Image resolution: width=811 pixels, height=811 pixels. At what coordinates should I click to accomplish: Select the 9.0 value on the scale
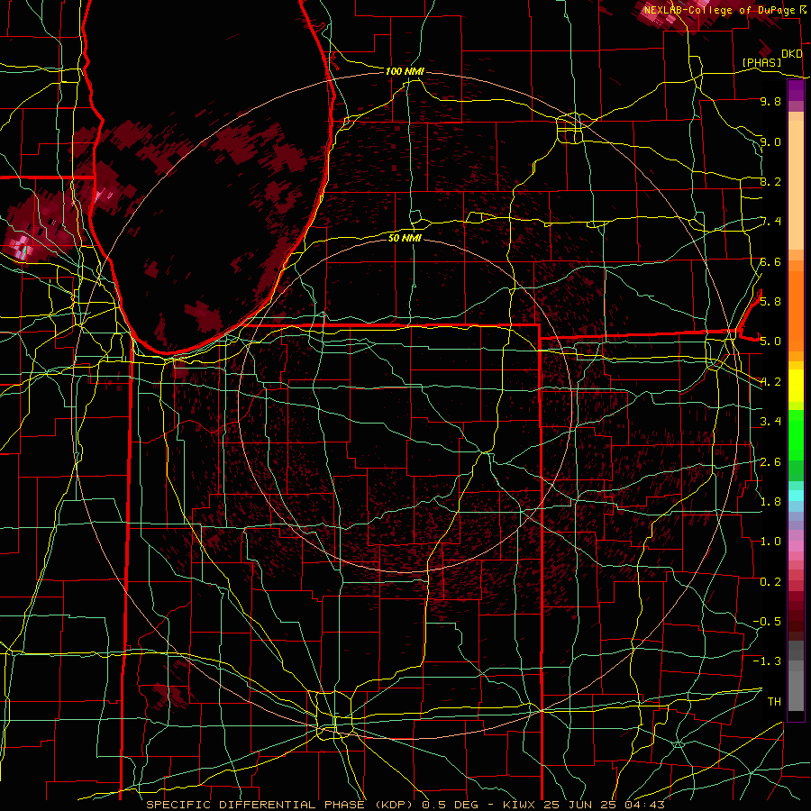pyautogui.click(x=770, y=141)
